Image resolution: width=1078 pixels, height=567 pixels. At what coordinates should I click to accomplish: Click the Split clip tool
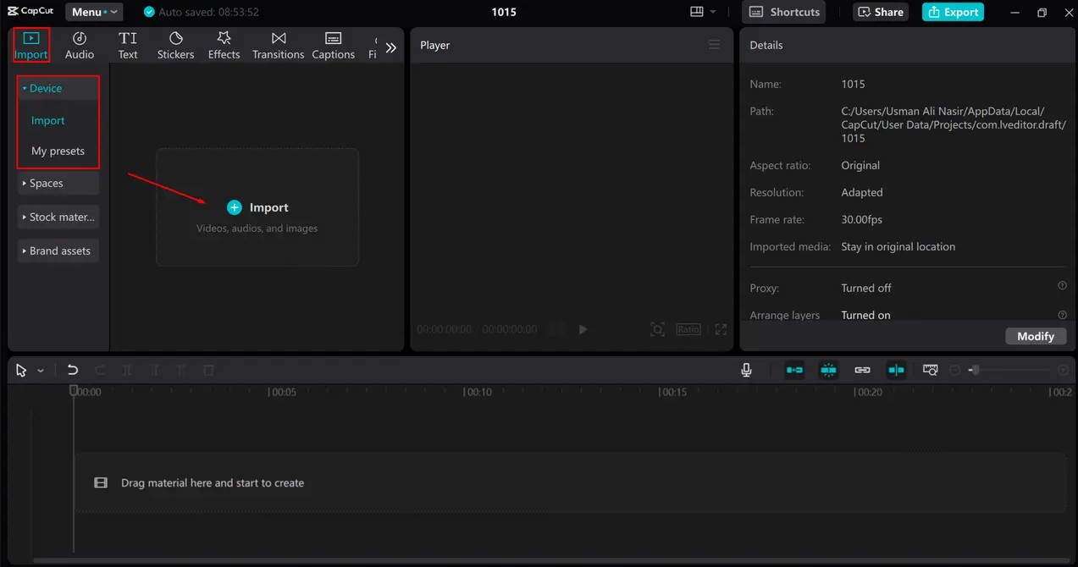(x=127, y=370)
